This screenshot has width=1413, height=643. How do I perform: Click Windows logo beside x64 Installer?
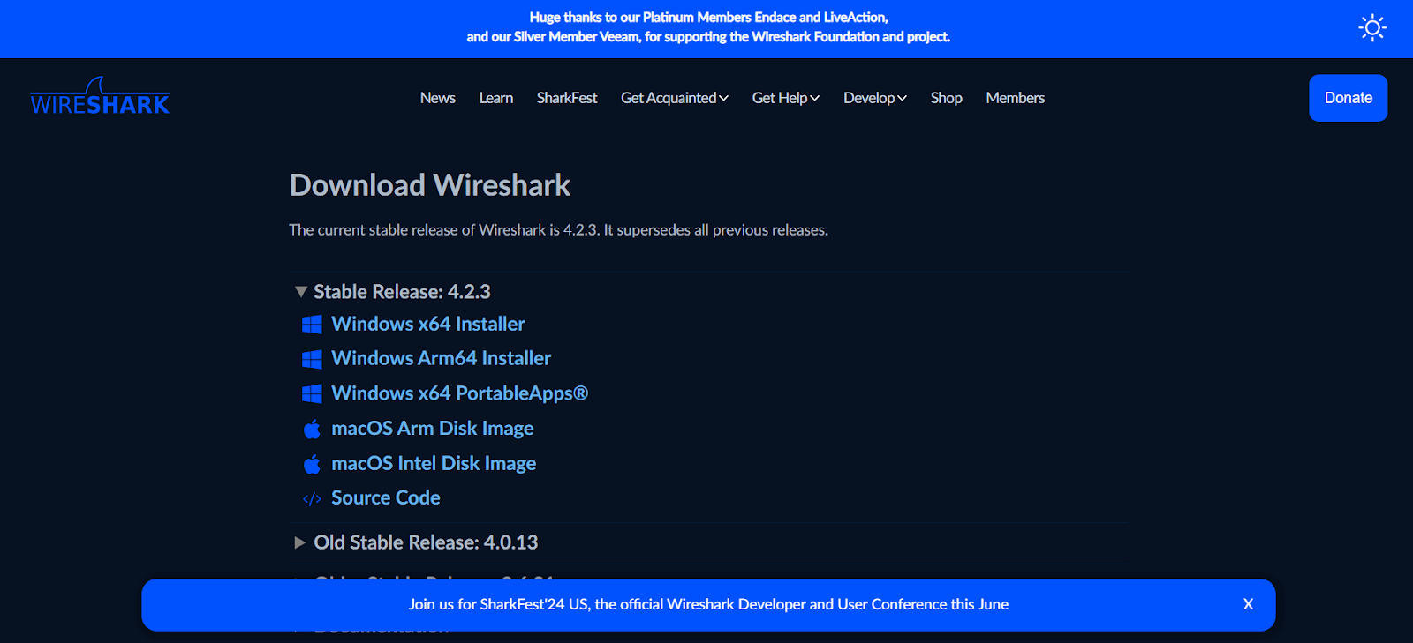tap(312, 325)
